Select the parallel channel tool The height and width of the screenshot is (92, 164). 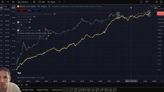[110, 90]
